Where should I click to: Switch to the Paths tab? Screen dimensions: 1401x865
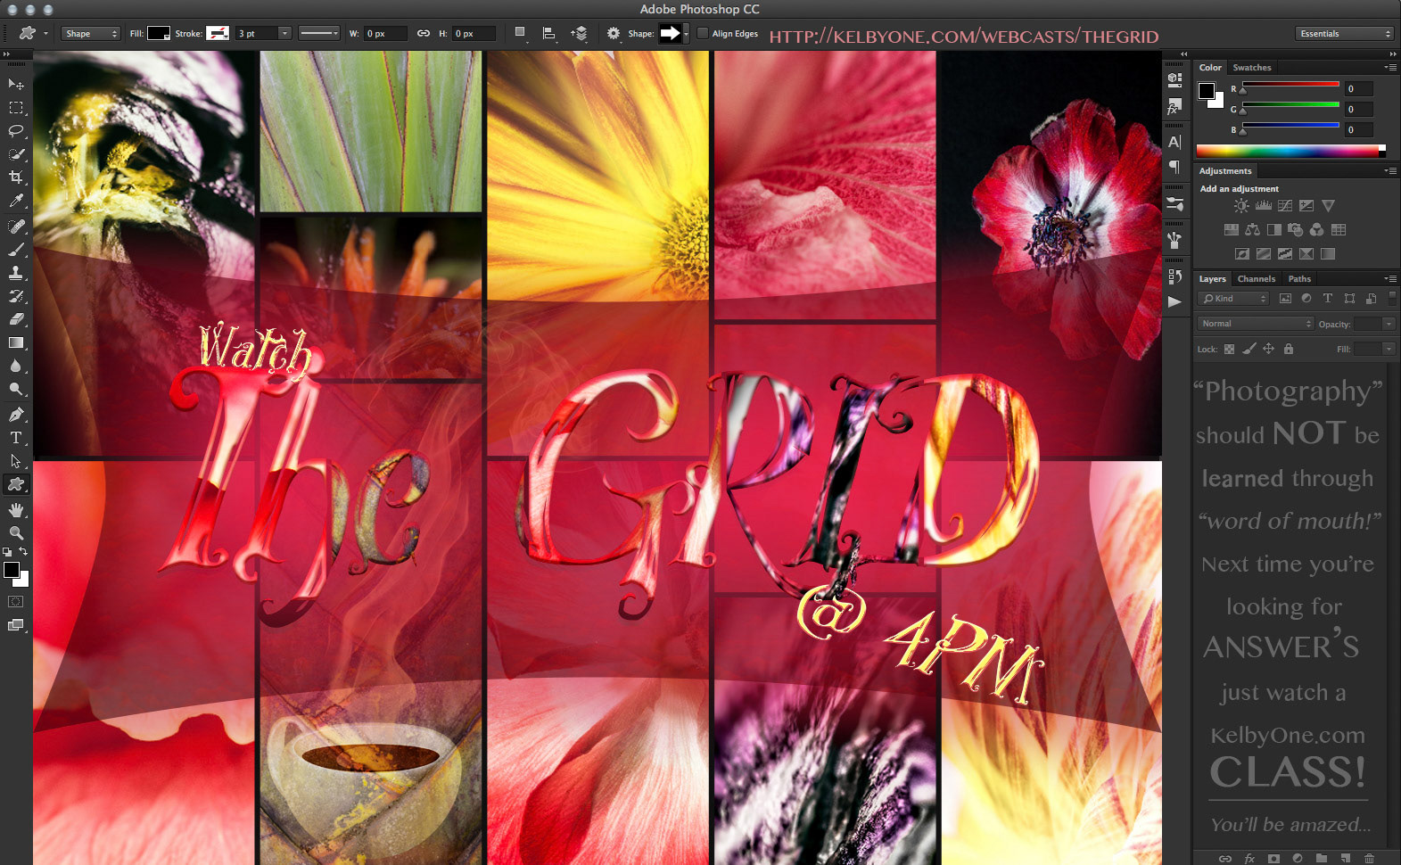tap(1299, 279)
